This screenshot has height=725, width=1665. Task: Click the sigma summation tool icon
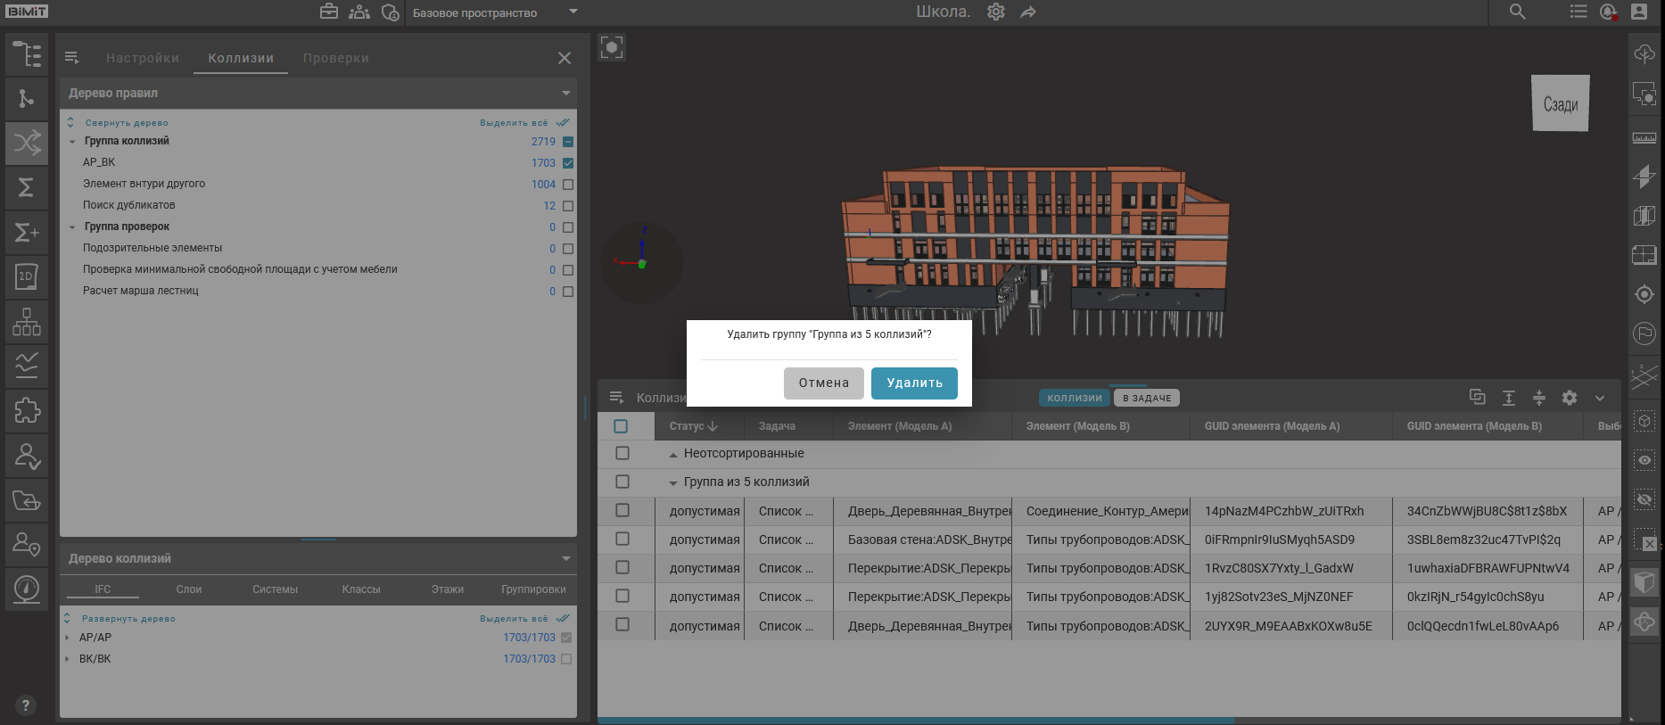27,187
